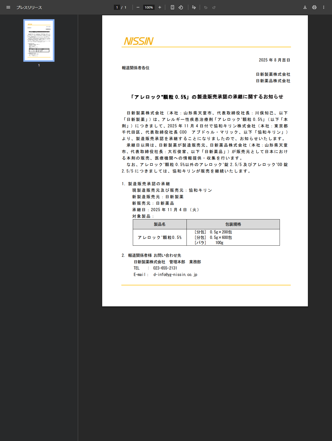Download the PDF file
332x441 pixels.
pos(305,7)
